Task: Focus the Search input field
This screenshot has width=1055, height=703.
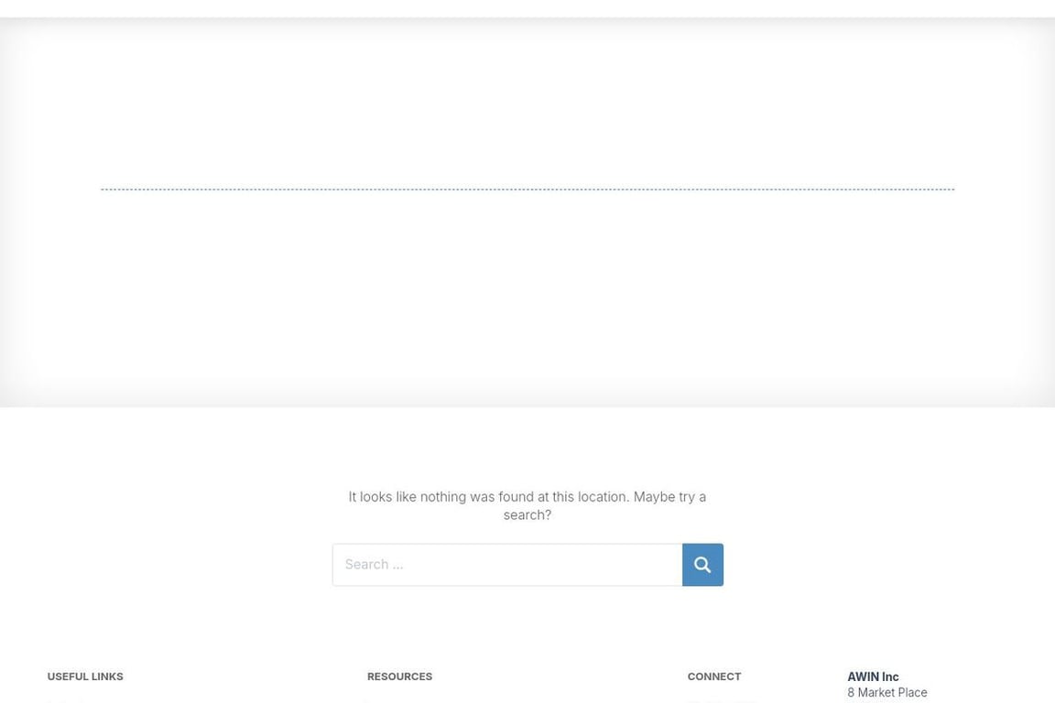Action: (x=507, y=565)
